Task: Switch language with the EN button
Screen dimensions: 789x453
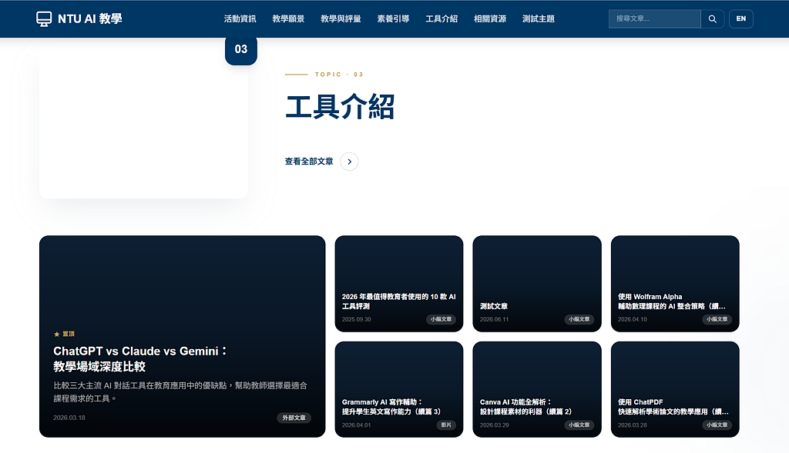Action: click(740, 19)
